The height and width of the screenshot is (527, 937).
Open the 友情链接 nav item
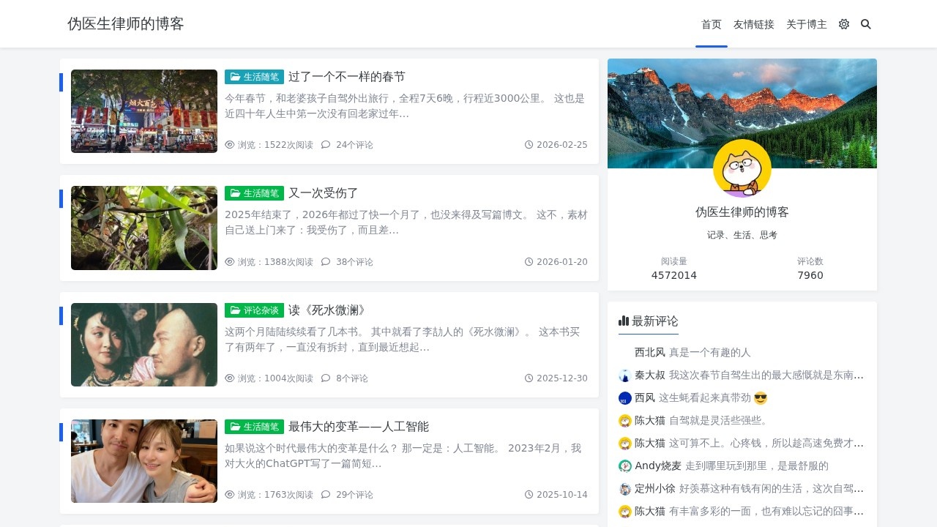(x=754, y=24)
